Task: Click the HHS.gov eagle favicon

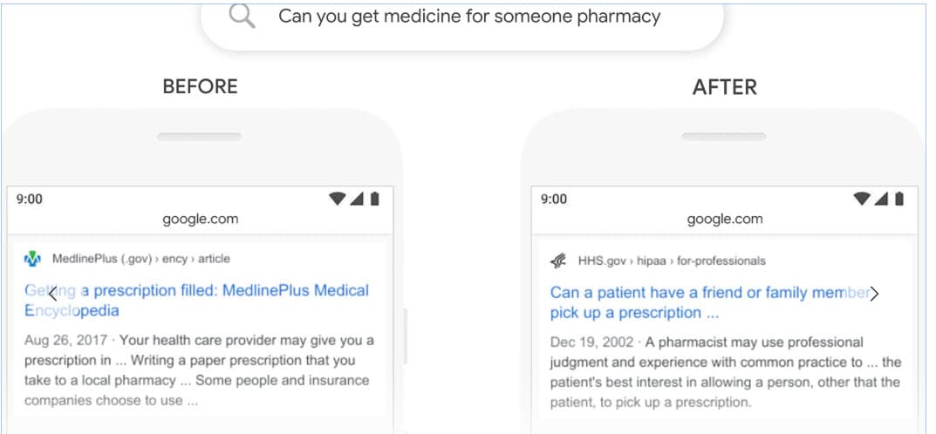Action: pos(558,261)
